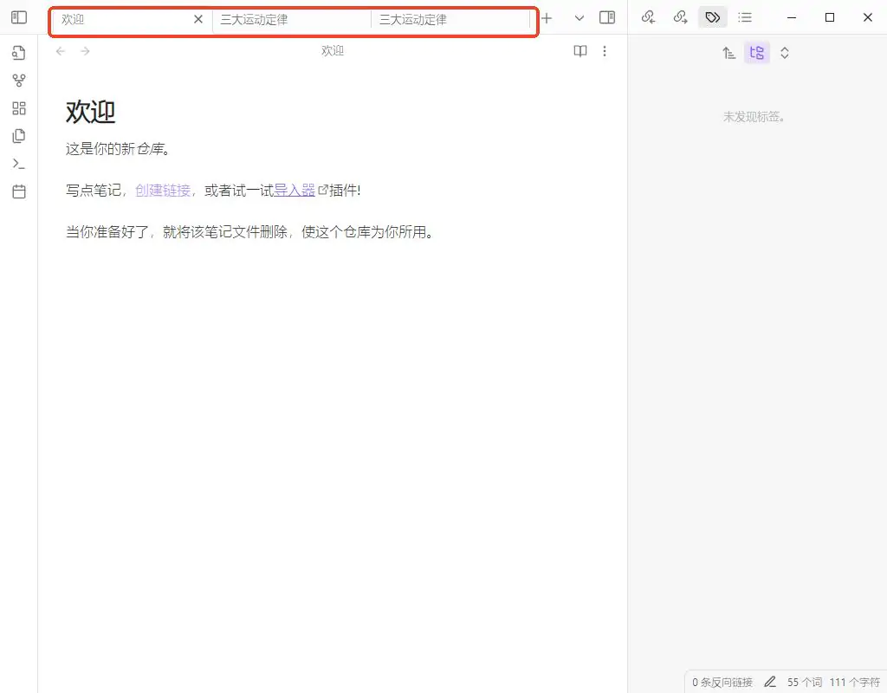Expand or collapse all tags
Image resolution: width=887 pixels, height=693 pixels.
click(x=785, y=53)
